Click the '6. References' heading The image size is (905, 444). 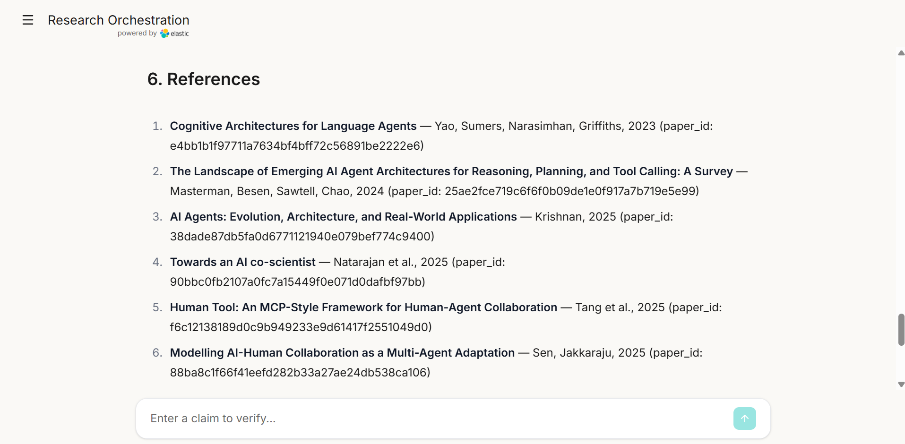[204, 79]
